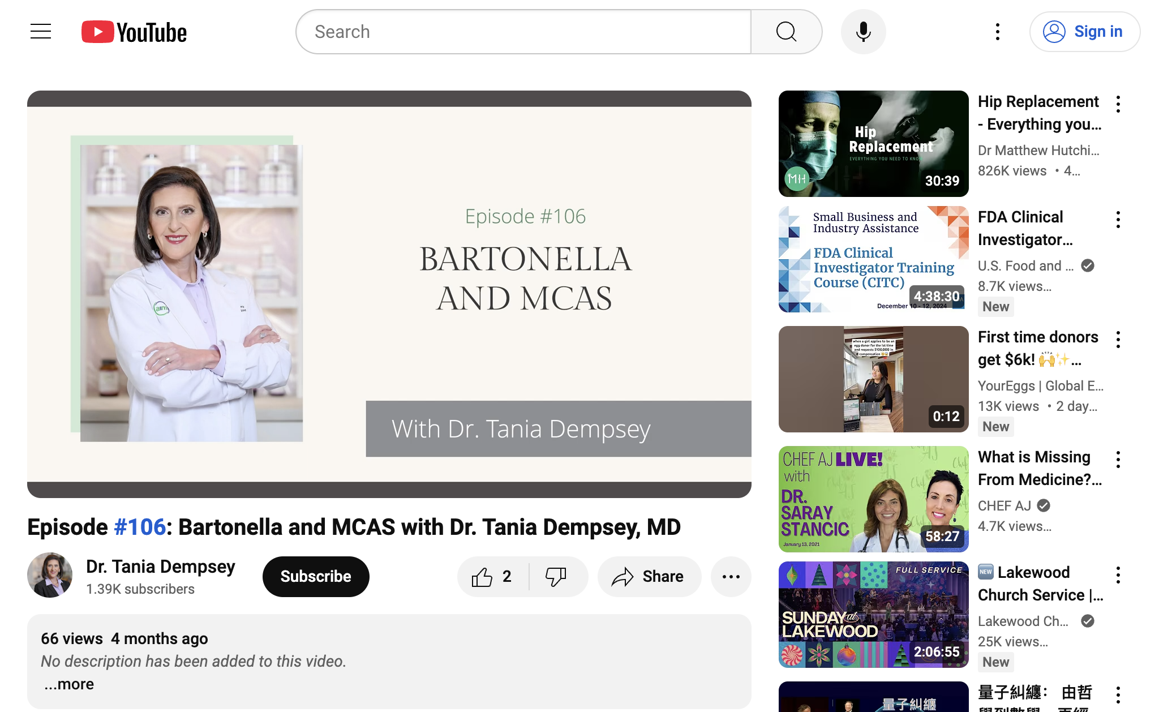
Task: Open options for Lakewood Church Service video
Action: pyautogui.click(x=1118, y=575)
